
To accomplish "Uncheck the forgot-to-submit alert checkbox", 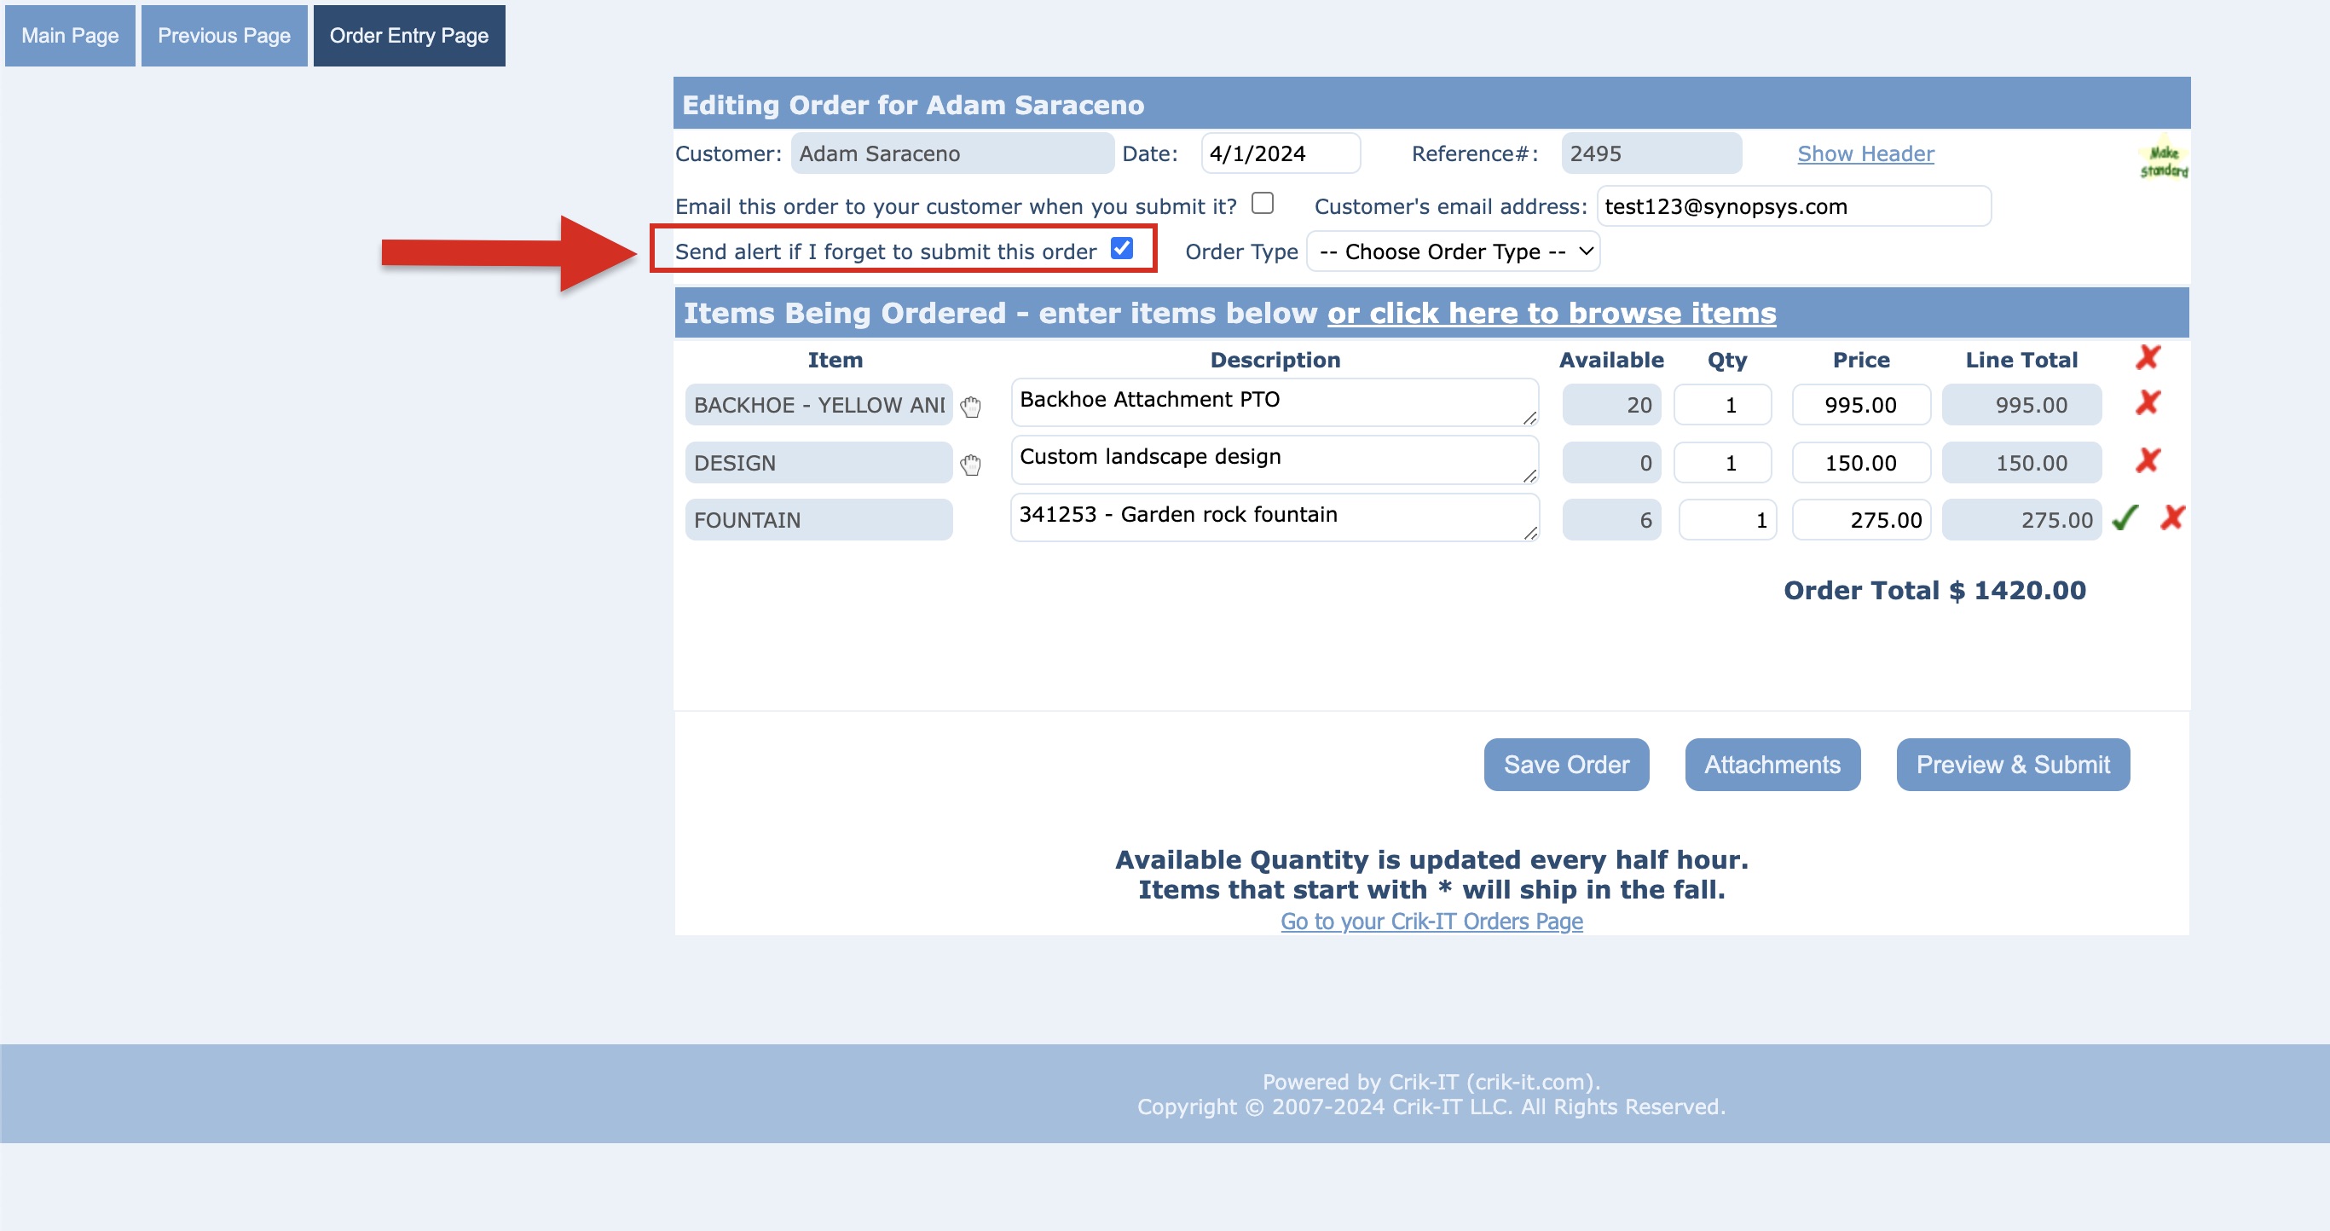I will click(1122, 248).
